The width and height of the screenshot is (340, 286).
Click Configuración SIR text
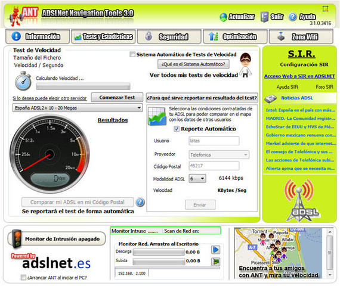(304, 64)
